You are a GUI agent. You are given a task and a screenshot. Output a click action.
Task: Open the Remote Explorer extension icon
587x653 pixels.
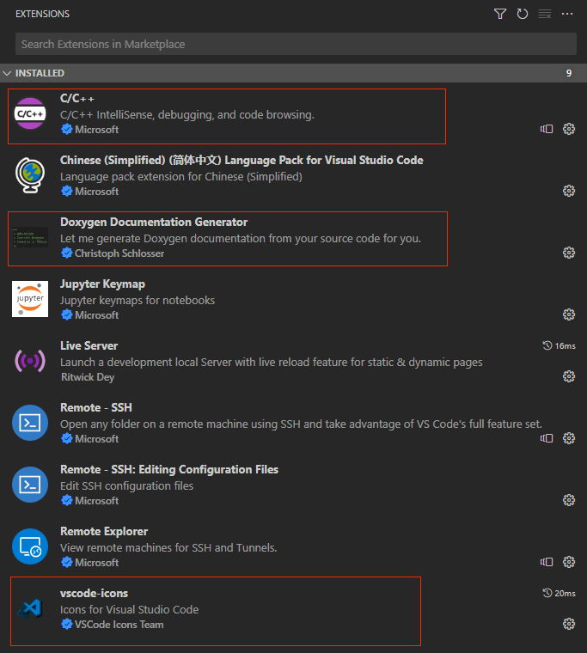coord(30,546)
